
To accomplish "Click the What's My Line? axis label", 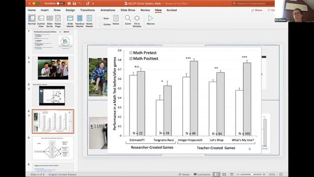I will click(x=243, y=140).
